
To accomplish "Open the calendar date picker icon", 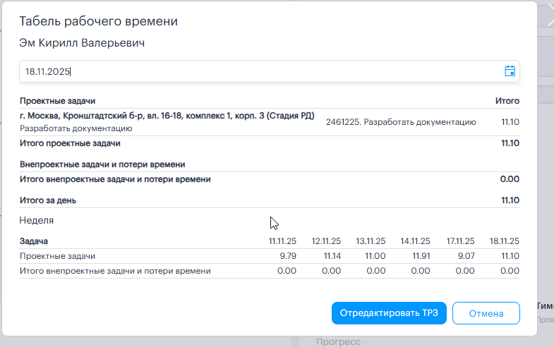I will (x=510, y=71).
